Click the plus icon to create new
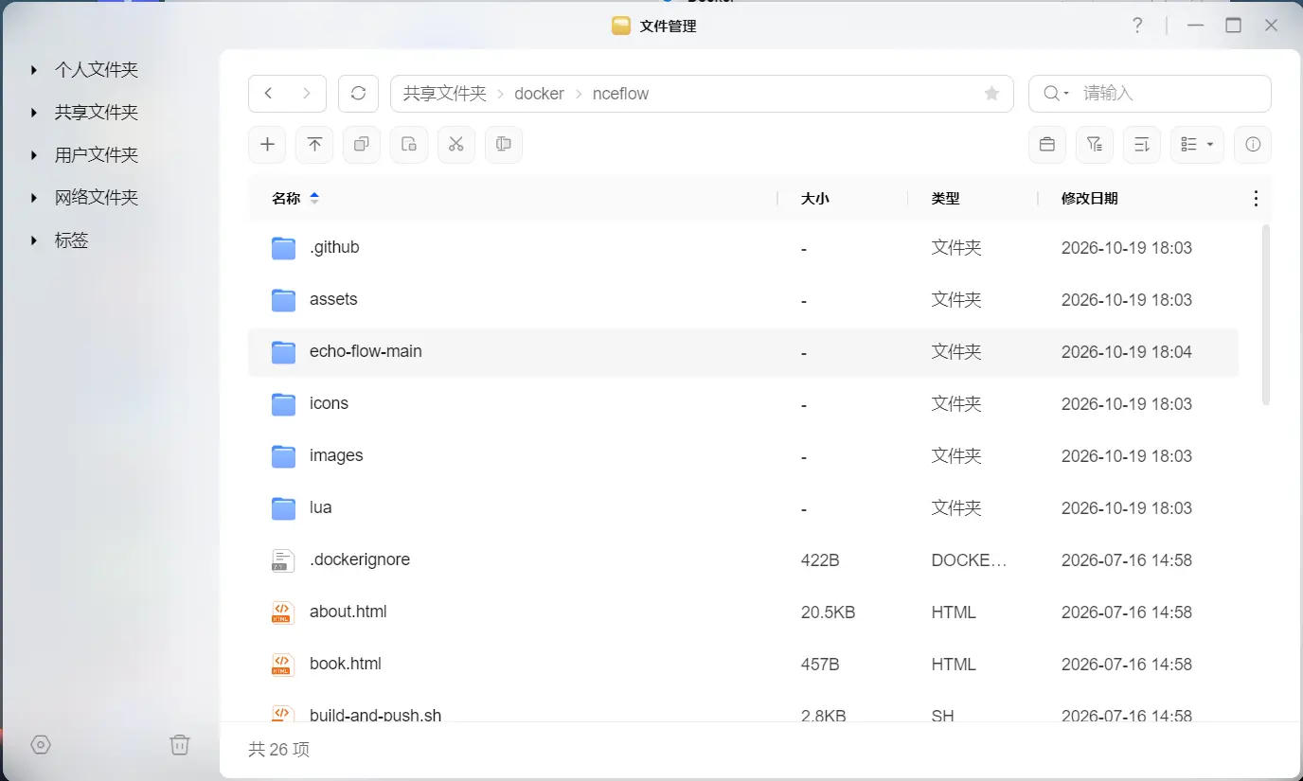Image resolution: width=1303 pixels, height=781 pixels. [267, 145]
